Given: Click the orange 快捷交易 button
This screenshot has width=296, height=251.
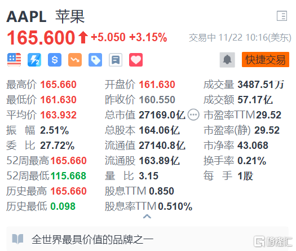Looking at the screenshot, I should coord(266,60).
